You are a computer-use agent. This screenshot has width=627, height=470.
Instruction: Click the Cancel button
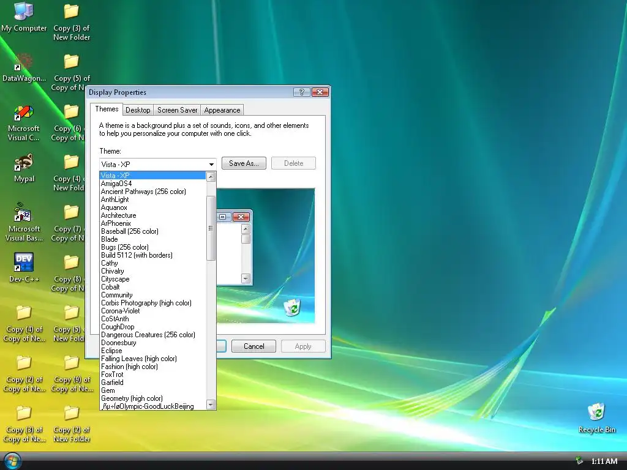[x=254, y=346]
